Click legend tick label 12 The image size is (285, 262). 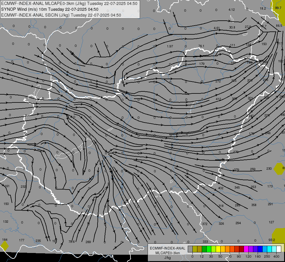201,256
